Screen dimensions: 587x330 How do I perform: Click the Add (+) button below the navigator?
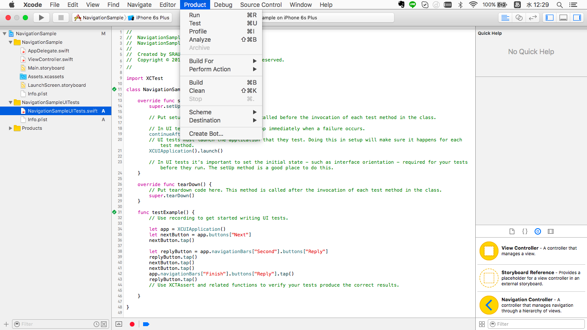[x=5, y=324]
